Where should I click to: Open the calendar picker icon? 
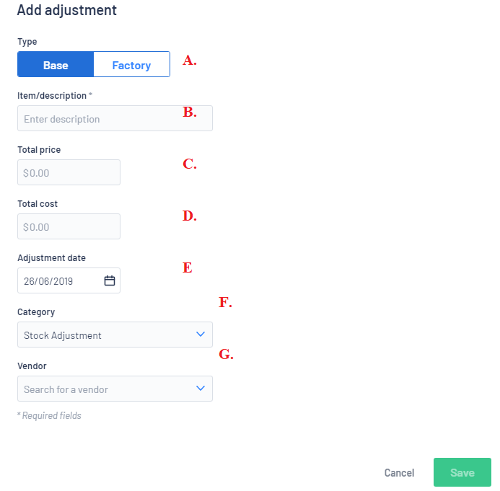click(x=110, y=280)
